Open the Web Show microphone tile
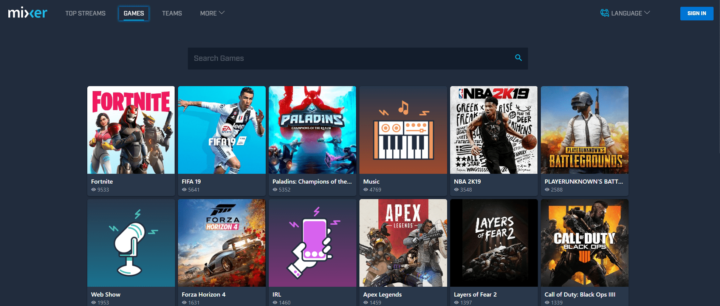Image resolution: width=720 pixels, height=306 pixels. 131,243
